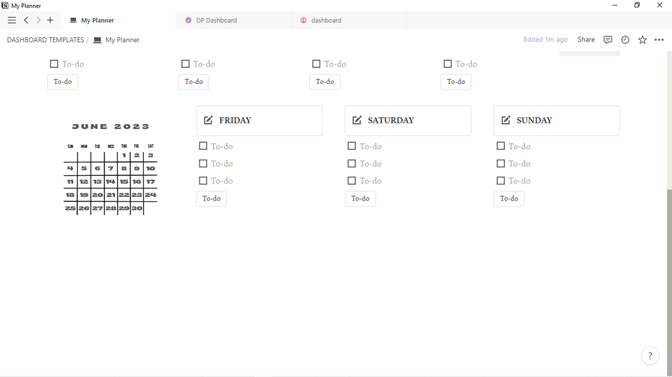Open DASHBOARD TEMPLATES breadcrumb link
Viewport: 672px width, 377px height.
click(x=45, y=40)
